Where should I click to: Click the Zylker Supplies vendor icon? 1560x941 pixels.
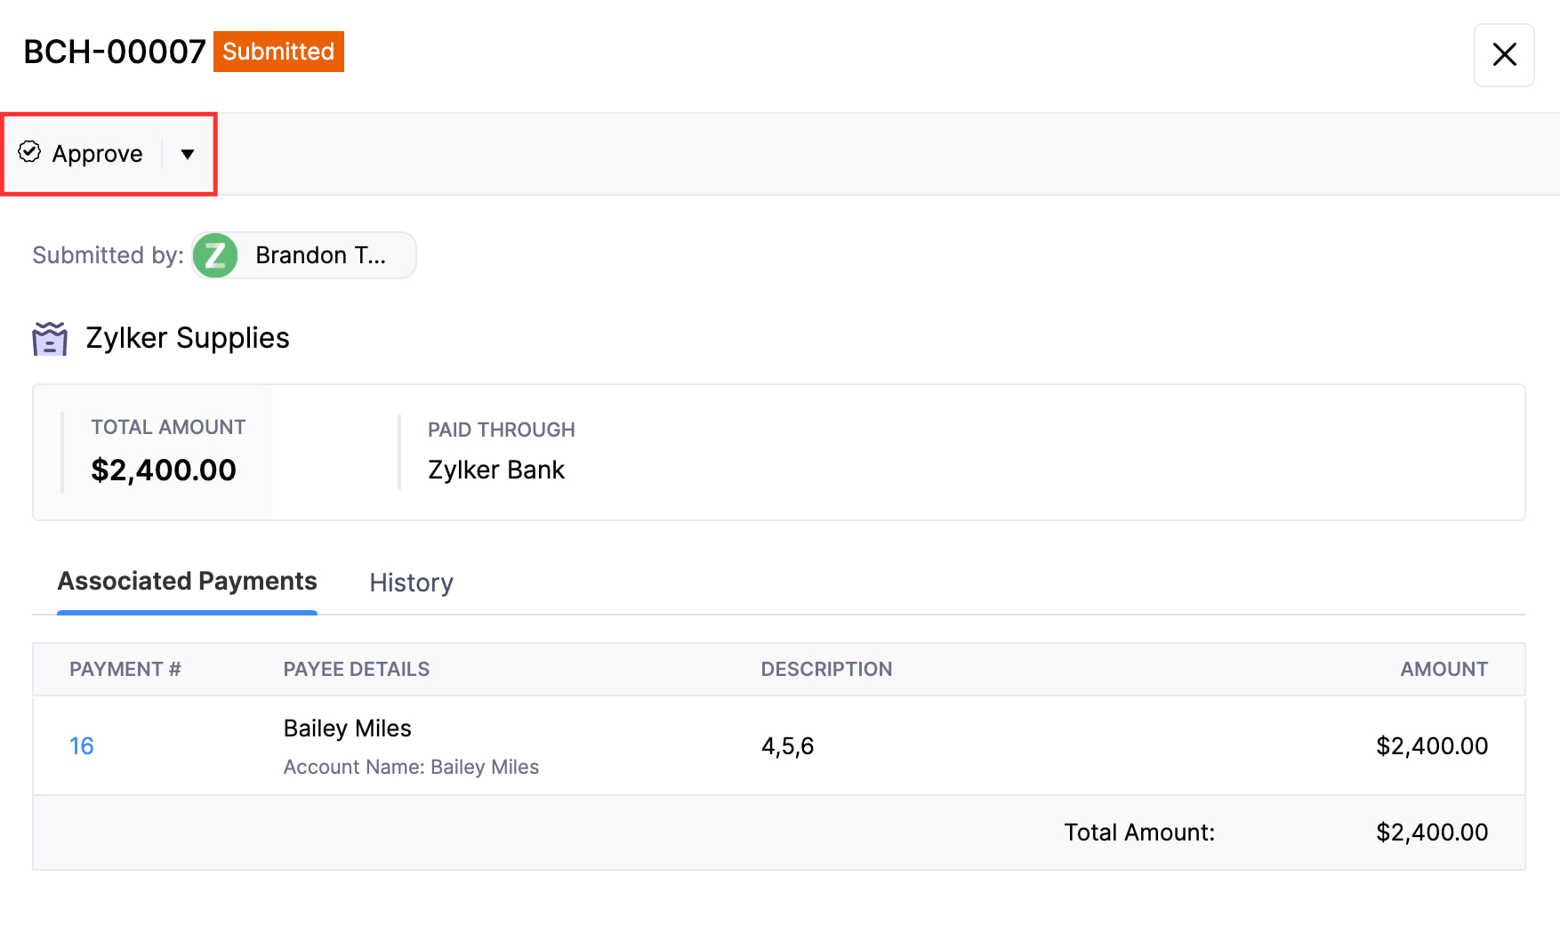tap(50, 339)
